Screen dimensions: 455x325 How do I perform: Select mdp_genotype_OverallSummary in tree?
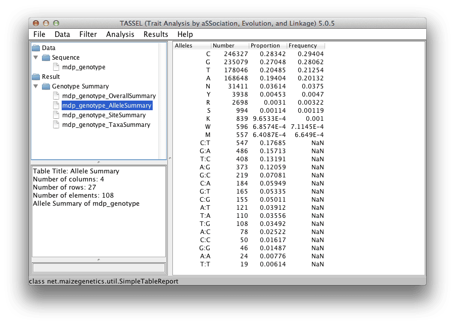[109, 96]
